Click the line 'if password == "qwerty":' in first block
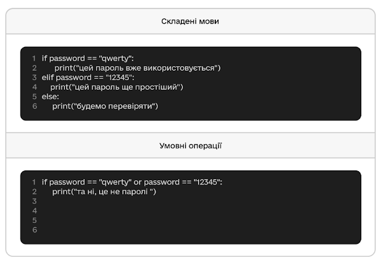This screenshot has height=258, width=381. (88, 58)
